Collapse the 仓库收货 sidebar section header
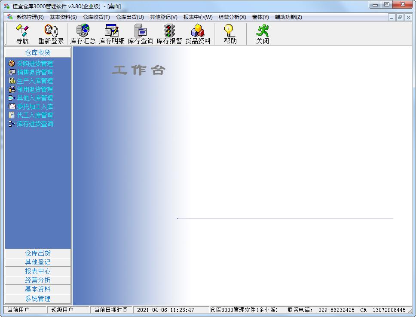Image resolution: width=416 pixels, height=317 pixels. pos(38,52)
